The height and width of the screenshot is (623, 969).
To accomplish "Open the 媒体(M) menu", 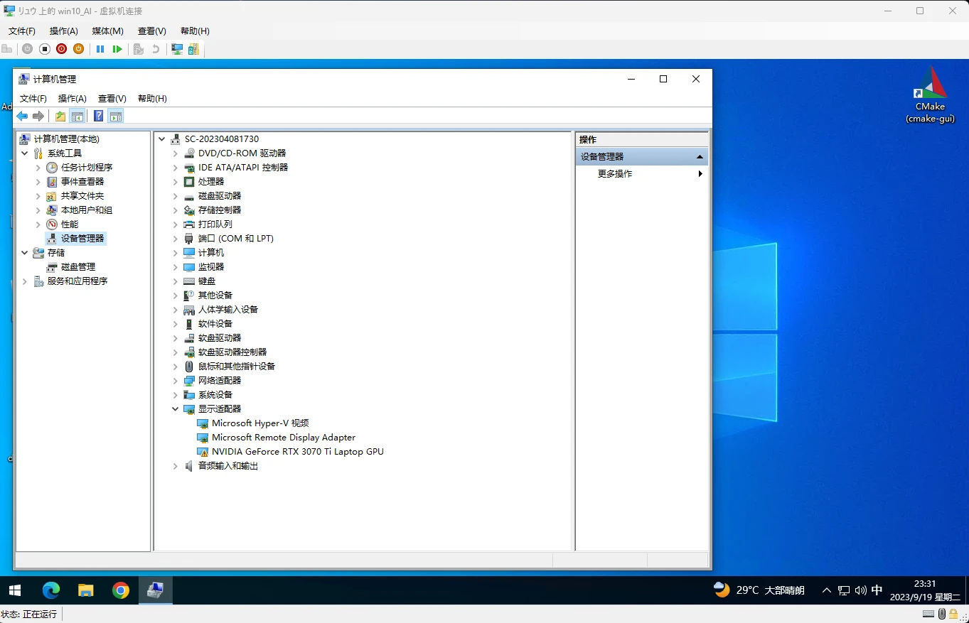I will point(107,31).
